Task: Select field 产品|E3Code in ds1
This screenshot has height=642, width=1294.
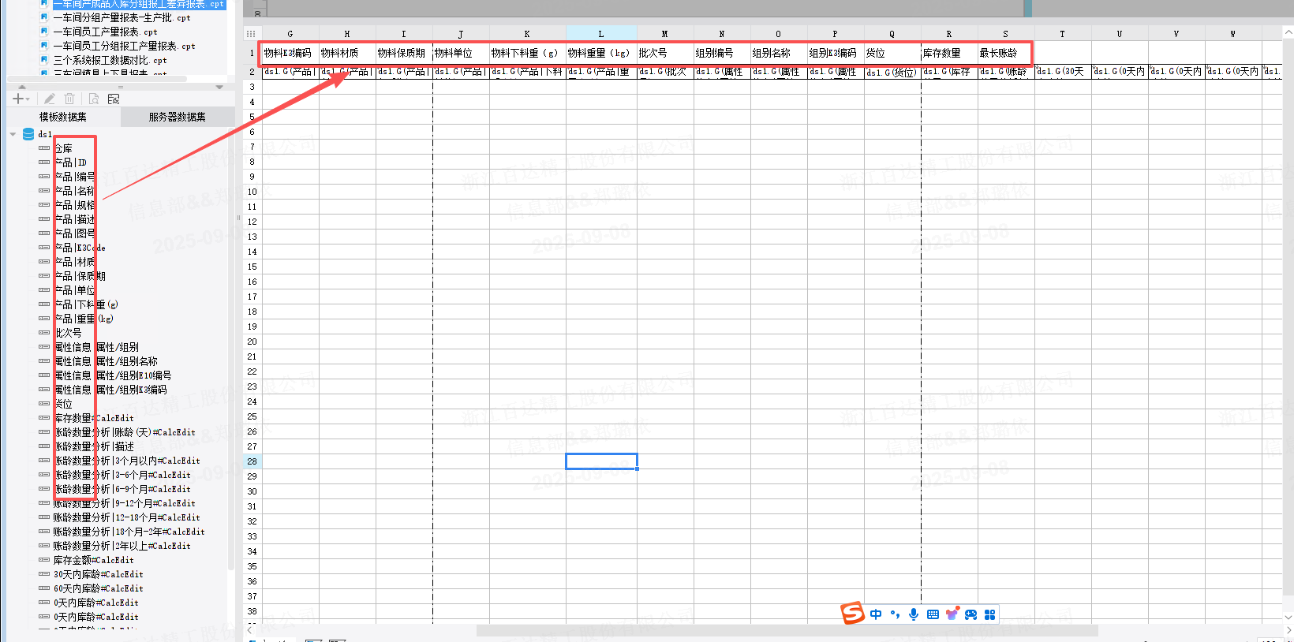Action: point(79,248)
